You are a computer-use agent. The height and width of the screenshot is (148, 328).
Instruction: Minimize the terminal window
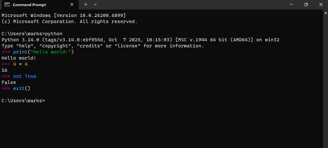pos(291,4)
